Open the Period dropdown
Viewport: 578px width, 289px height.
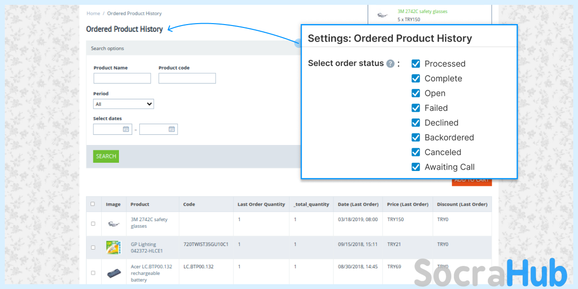123,104
